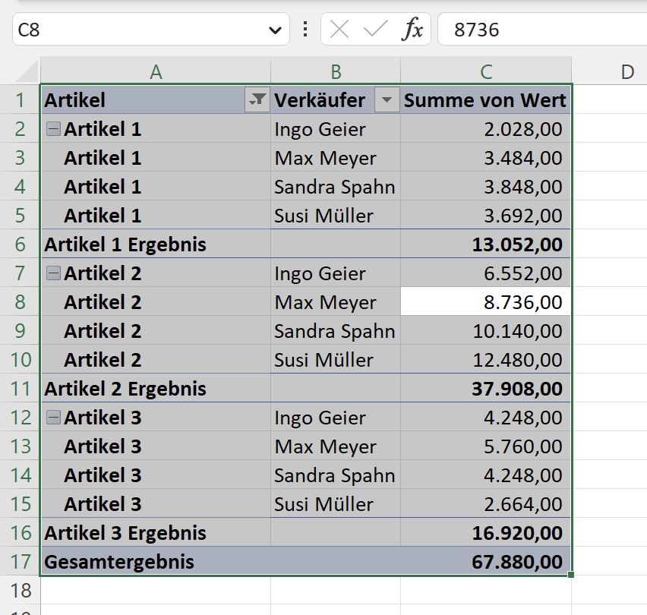
Task: Click the Select All corner triangle
Action: [27, 71]
